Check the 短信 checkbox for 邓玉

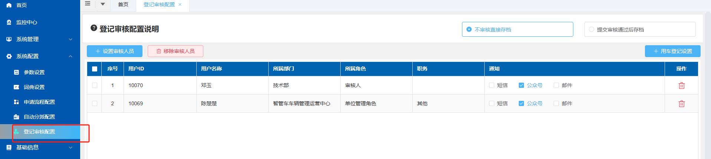point(492,85)
